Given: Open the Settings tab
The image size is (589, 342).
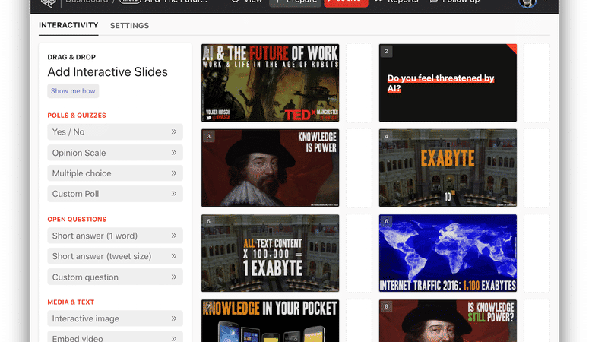Looking at the screenshot, I should click(129, 26).
